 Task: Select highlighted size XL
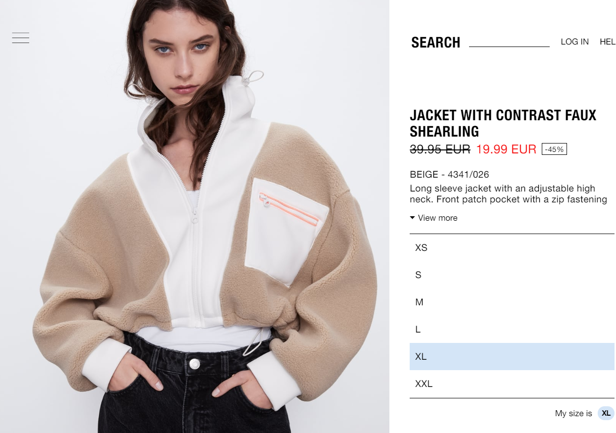pyautogui.click(x=512, y=357)
